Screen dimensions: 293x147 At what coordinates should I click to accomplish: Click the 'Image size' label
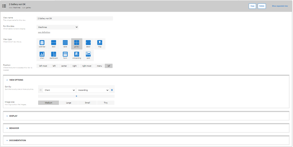pos(9,102)
